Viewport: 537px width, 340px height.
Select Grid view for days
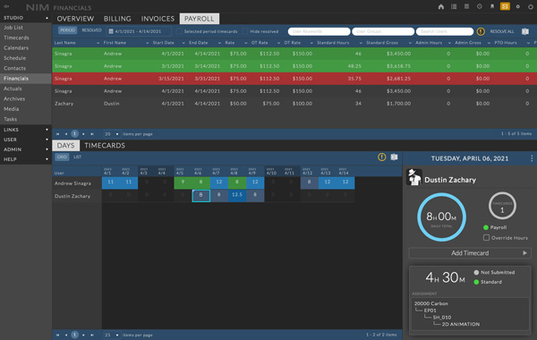click(x=62, y=157)
